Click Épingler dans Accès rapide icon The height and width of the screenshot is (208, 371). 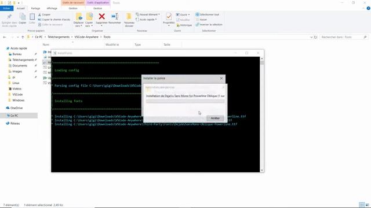[x=9, y=16]
